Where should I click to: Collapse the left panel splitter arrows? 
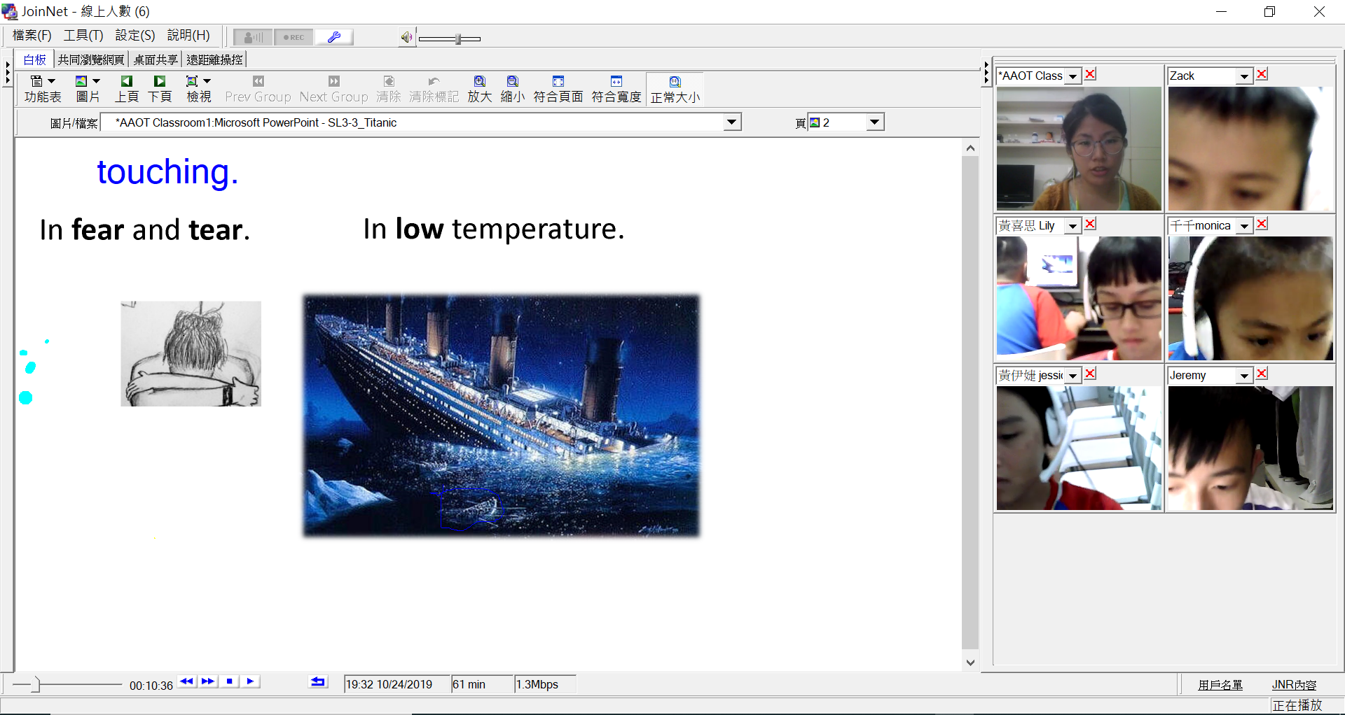pyautogui.click(x=8, y=72)
